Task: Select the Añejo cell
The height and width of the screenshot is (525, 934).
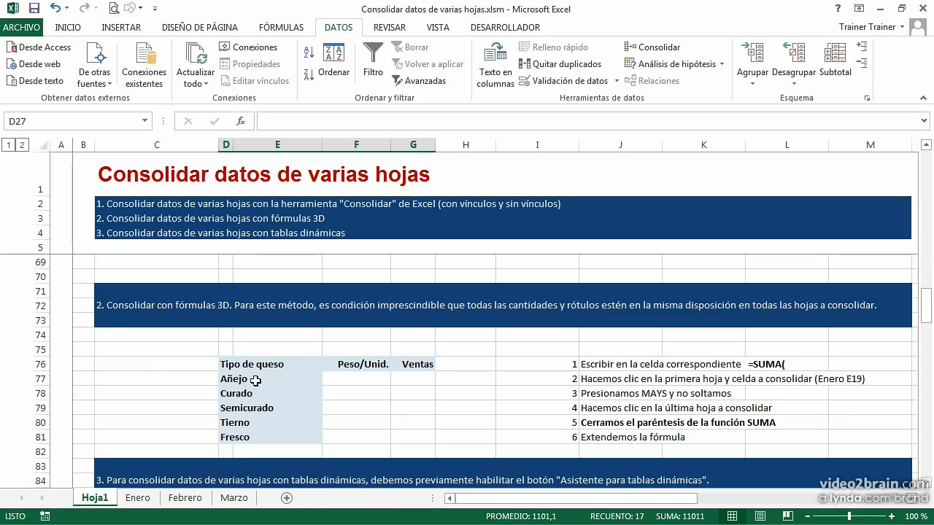Action: pos(270,378)
